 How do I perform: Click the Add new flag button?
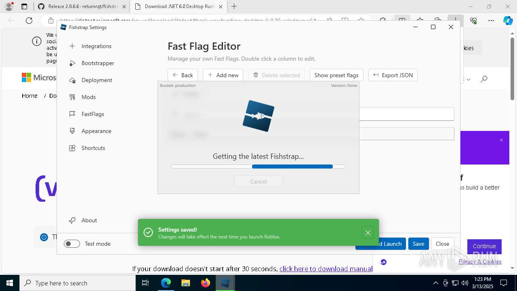(223, 75)
